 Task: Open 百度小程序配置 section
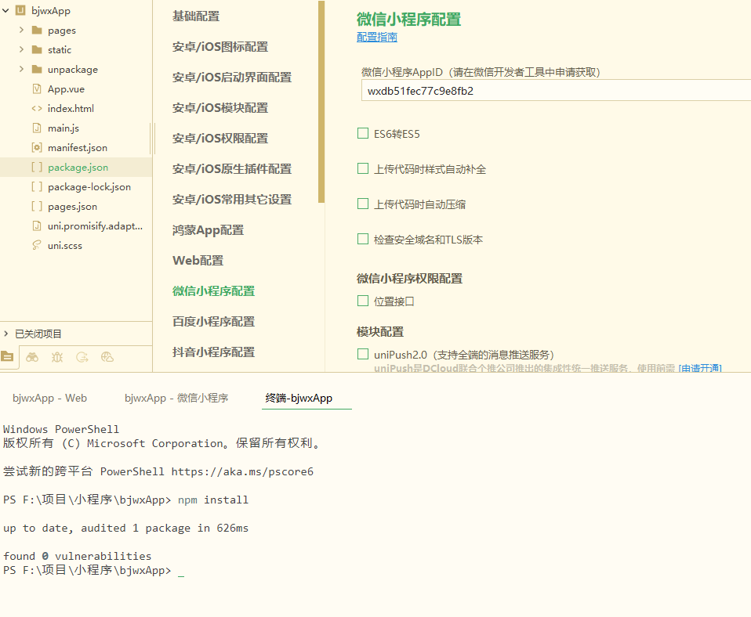point(213,322)
